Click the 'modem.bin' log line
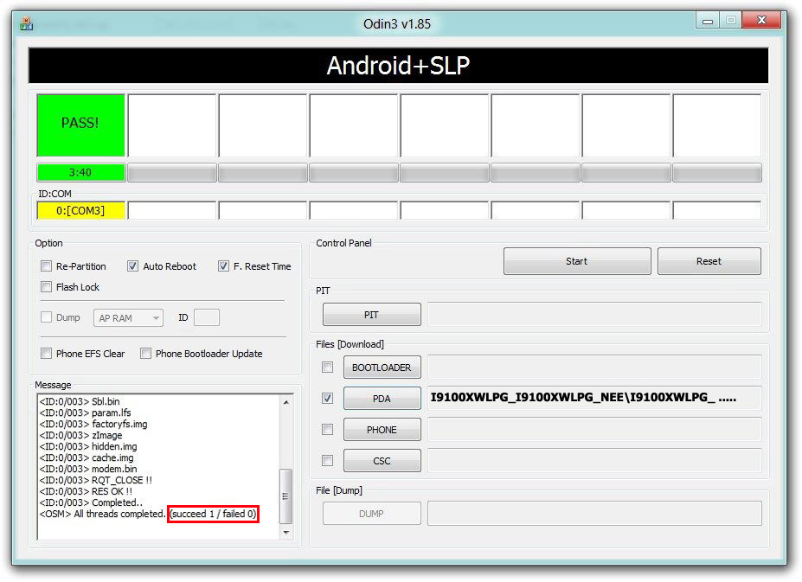 [88, 469]
